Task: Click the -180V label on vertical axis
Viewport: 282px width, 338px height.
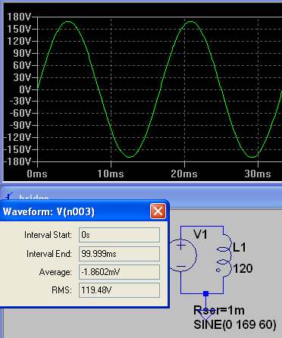Action: (x=17, y=161)
